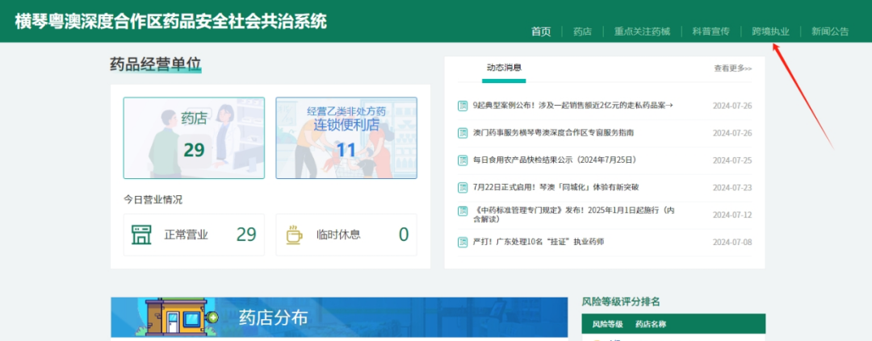The image size is (872, 341).
Task: Click the date 2024-07-12
Action: (732, 215)
